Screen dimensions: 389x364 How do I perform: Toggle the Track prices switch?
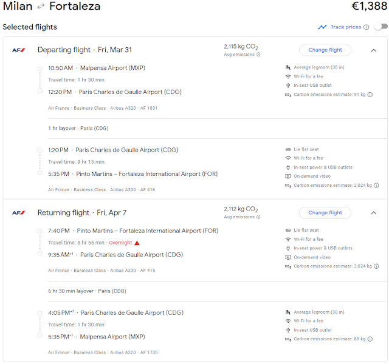coord(381,27)
